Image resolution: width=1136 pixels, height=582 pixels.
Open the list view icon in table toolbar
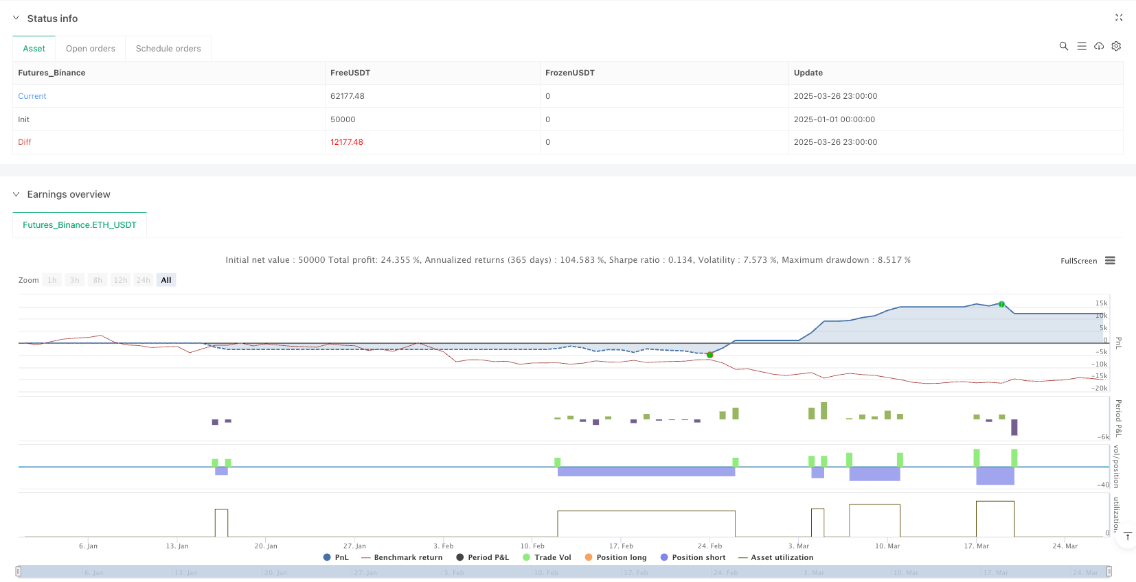[1081, 46]
